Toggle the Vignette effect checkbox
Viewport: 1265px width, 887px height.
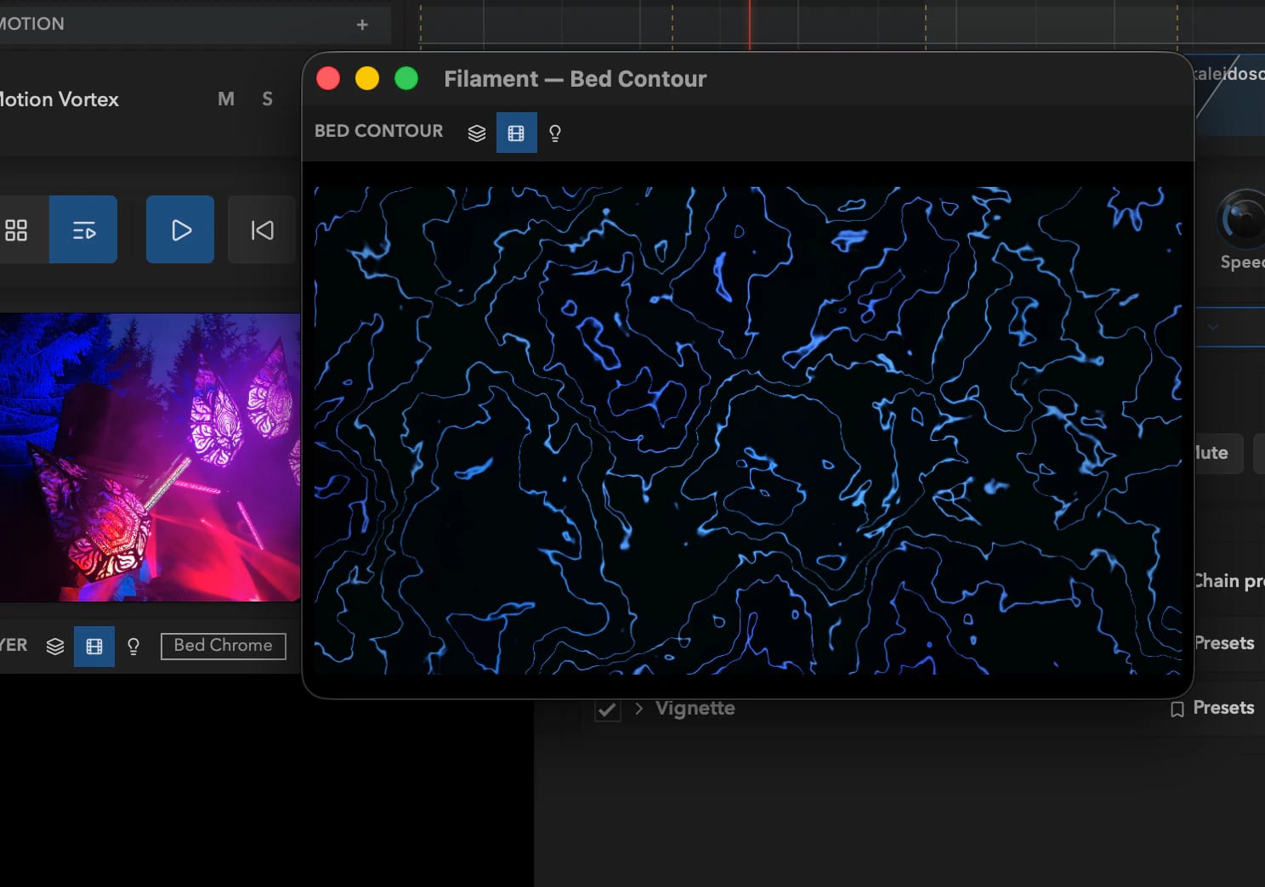tap(607, 709)
